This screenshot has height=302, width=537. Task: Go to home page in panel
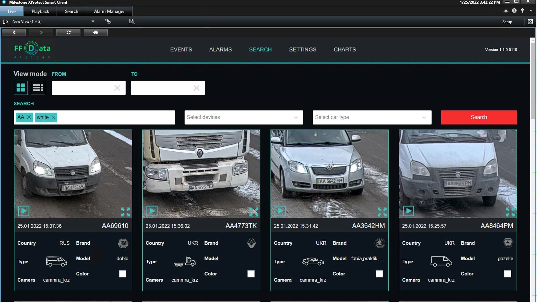pyautogui.click(x=95, y=32)
